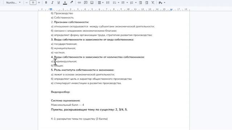
Task: Click the line 'б) Производство'
Action: (62, 13)
